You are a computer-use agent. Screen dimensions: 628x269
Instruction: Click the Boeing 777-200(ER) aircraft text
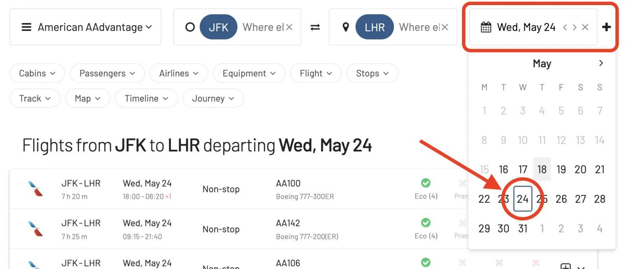(307, 236)
